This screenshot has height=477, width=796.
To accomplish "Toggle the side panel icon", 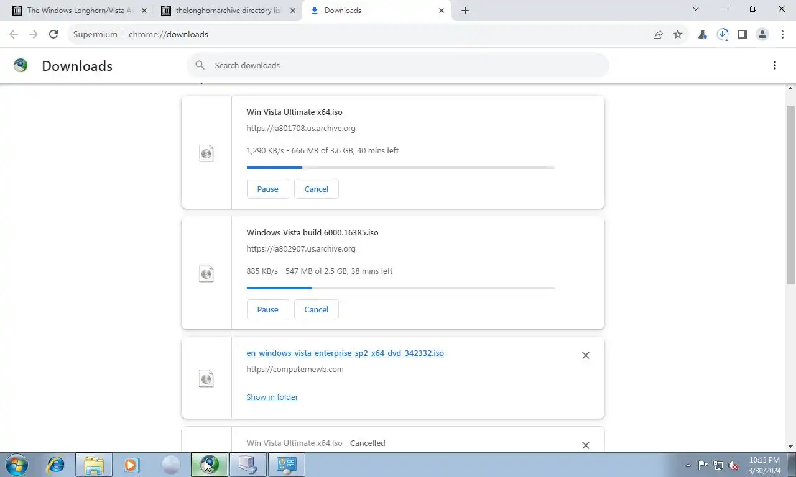I will coord(743,34).
